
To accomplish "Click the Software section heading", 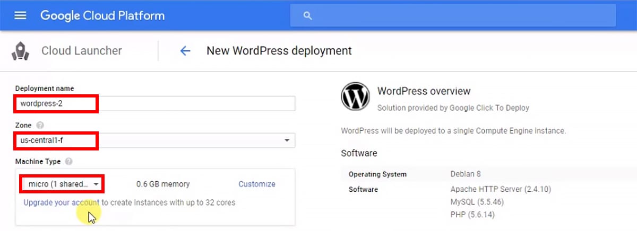I will [359, 153].
